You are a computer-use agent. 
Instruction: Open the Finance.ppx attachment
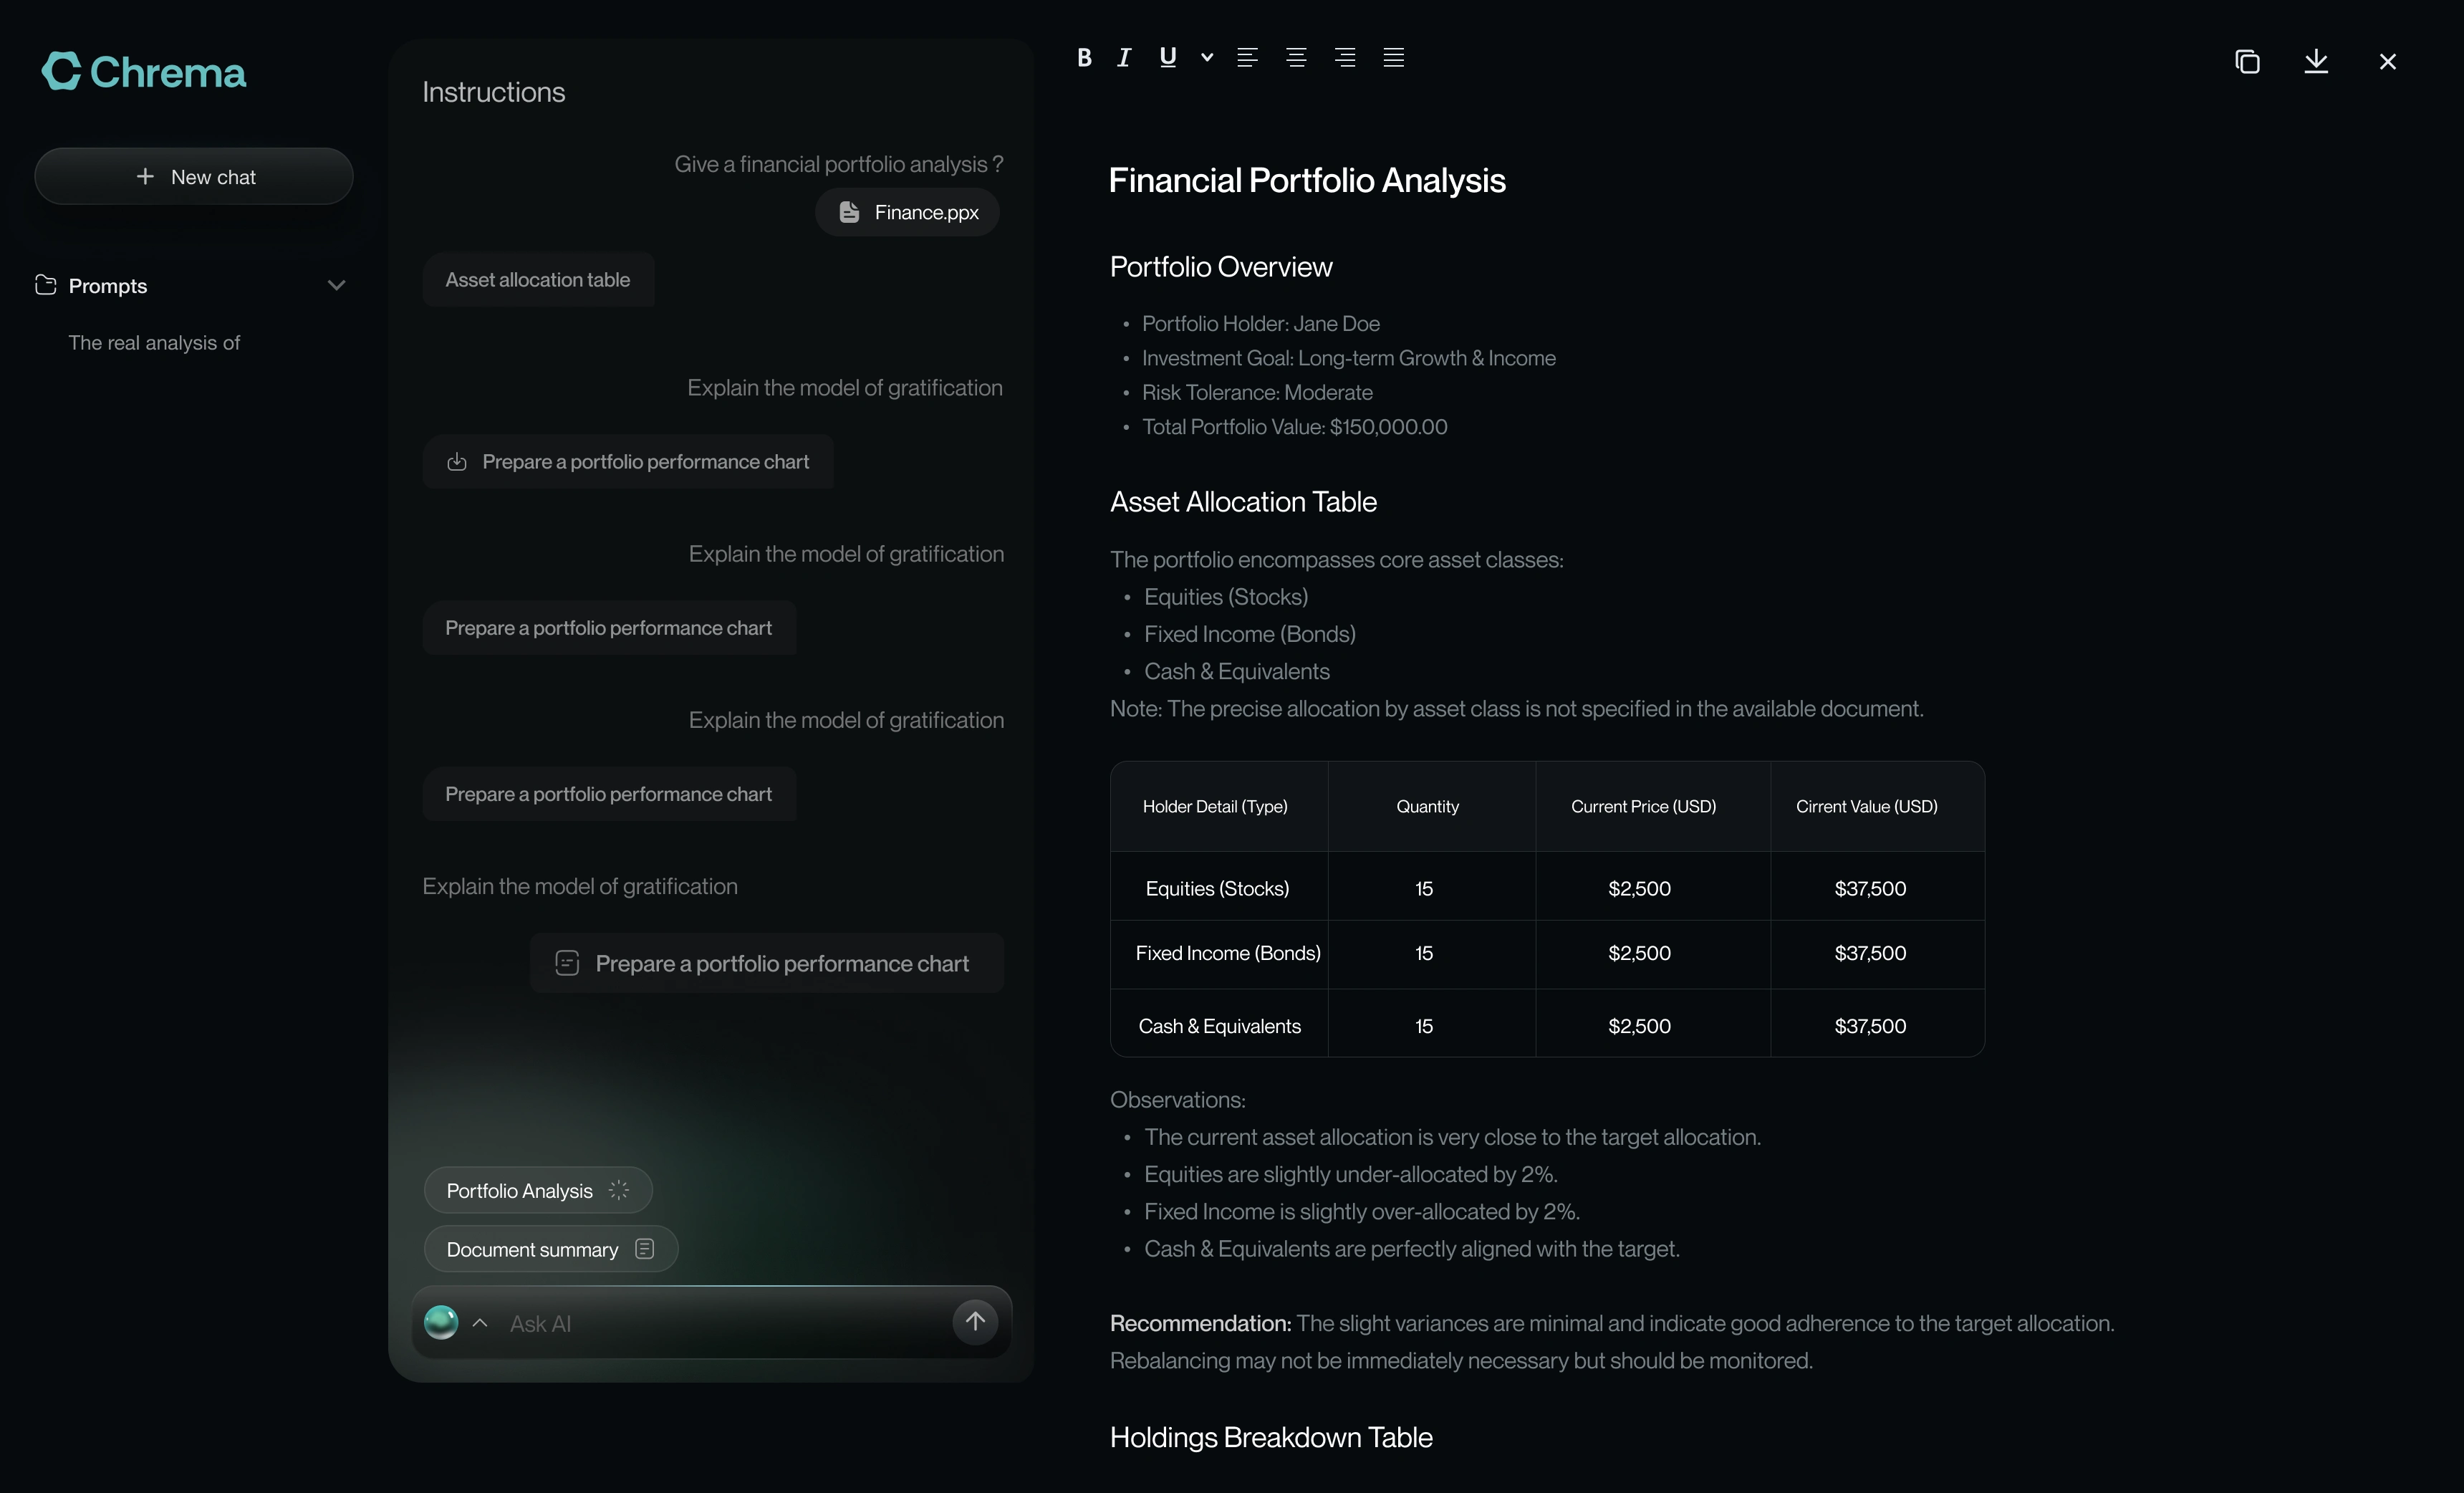click(x=908, y=212)
